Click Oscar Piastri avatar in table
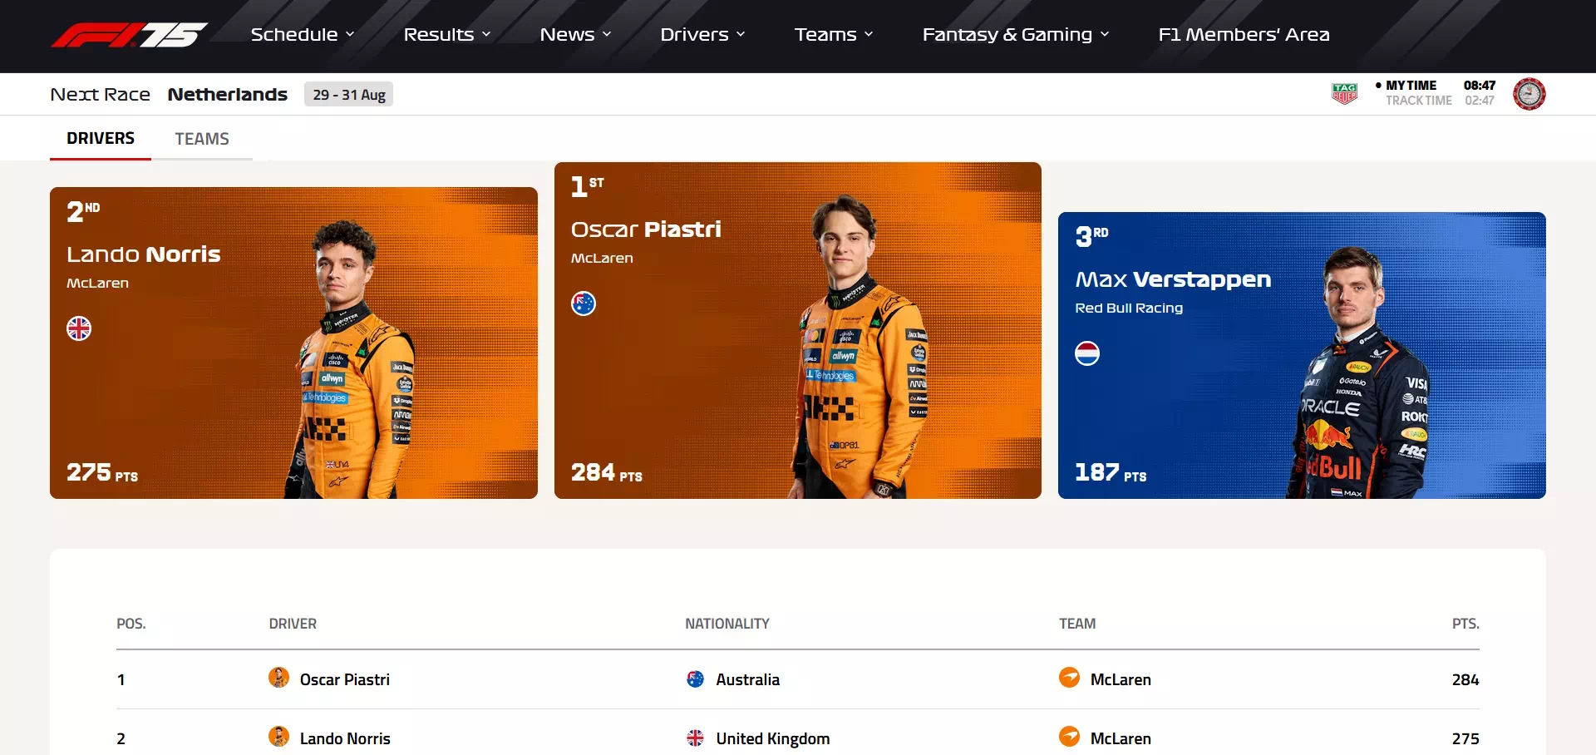This screenshot has width=1596, height=755. pyautogui.click(x=279, y=678)
